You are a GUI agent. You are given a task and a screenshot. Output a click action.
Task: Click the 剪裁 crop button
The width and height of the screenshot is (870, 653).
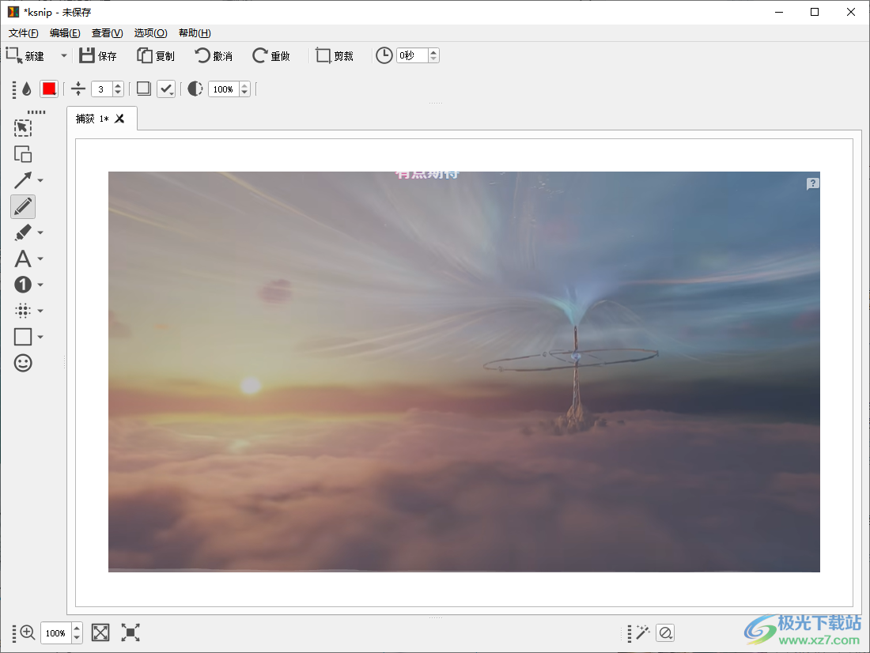point(335,56)
